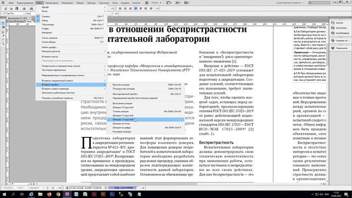Viewport: 352px width, 198px height.
Task: Choose Шпация 1/3 круглой
Action: pos(145,120)
